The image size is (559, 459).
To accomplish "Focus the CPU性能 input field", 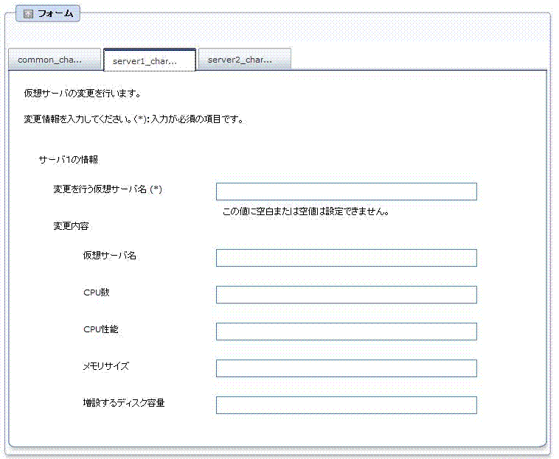I will [x=346, y=332].
